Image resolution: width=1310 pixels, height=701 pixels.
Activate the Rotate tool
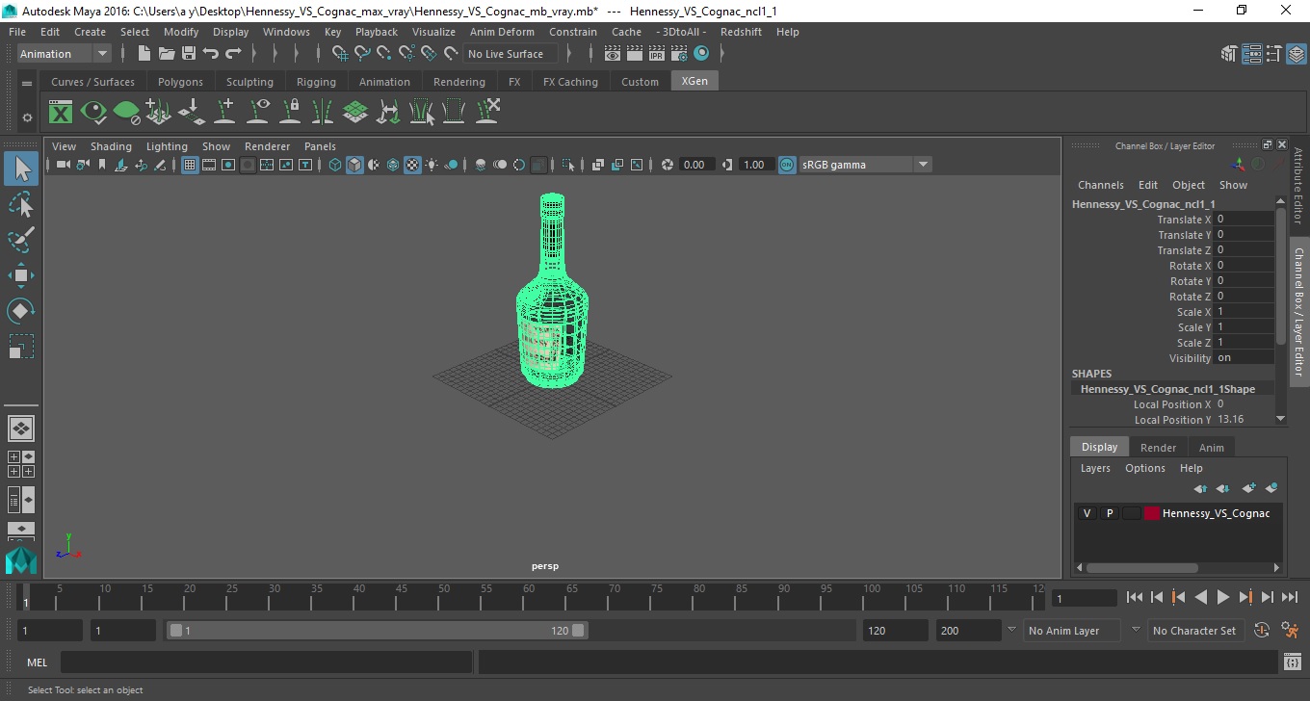[x=20, y=311]
